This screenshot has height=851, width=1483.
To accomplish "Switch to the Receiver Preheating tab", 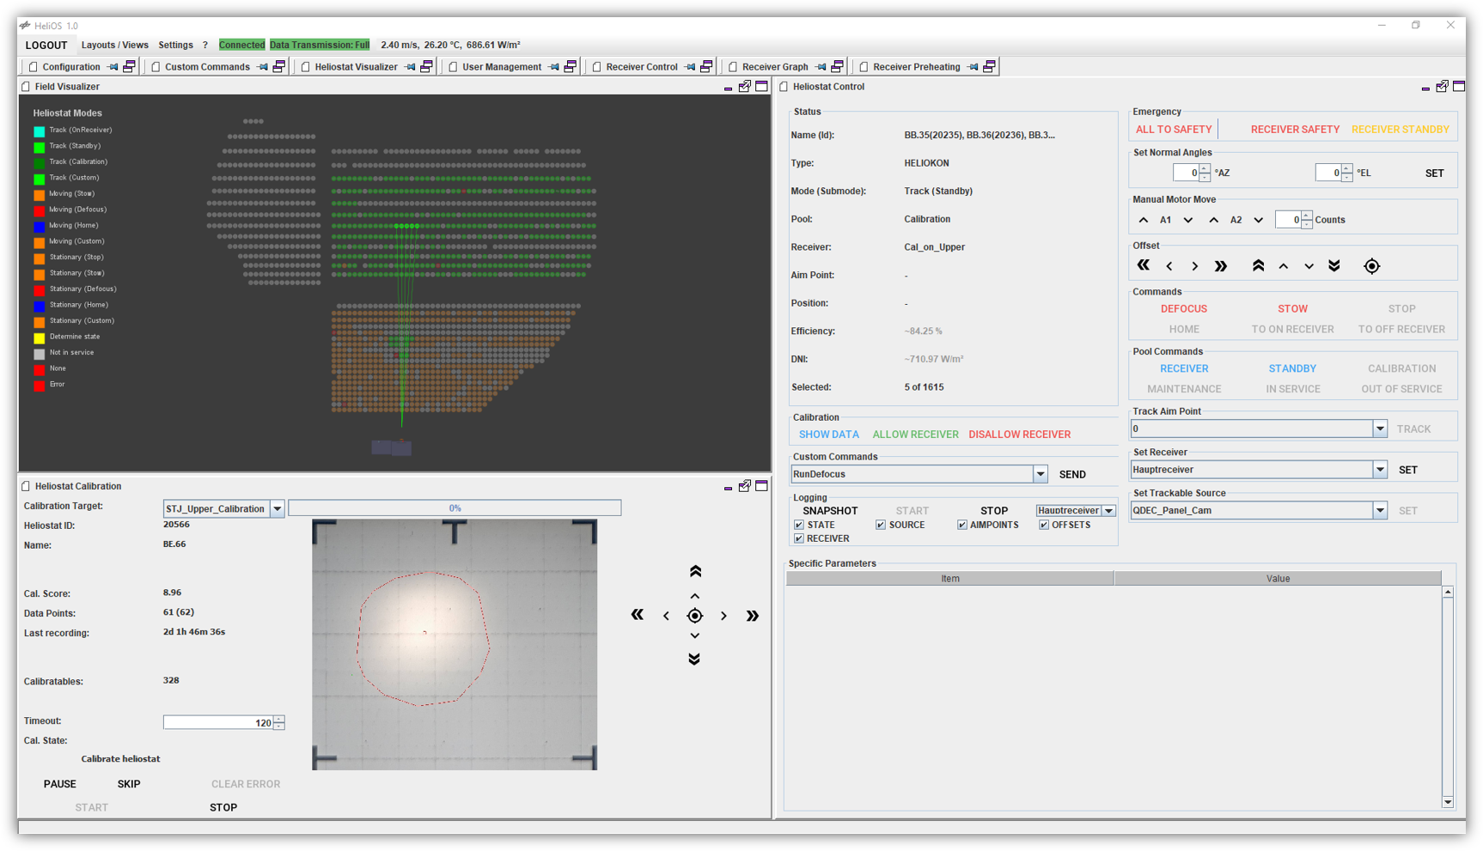I will 916,67.
